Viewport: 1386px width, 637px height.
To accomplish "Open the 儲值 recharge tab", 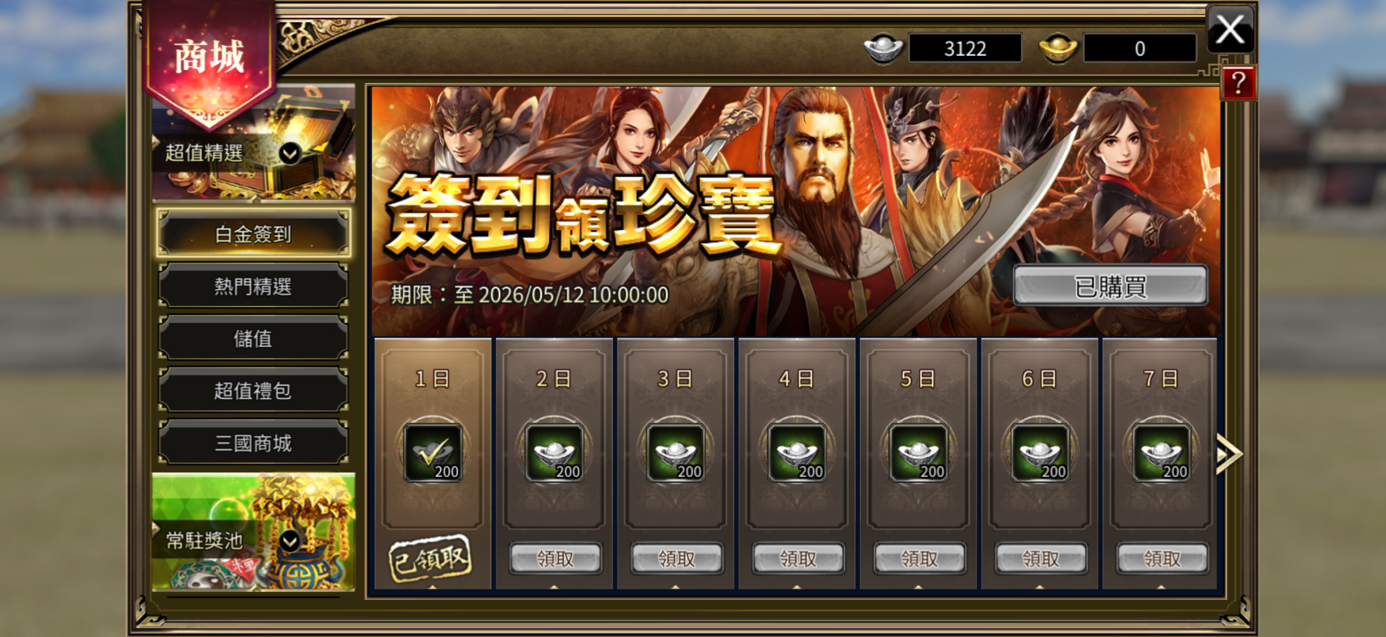I will (x=253, y=338).
